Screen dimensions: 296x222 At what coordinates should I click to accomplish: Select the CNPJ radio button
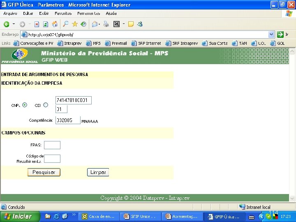(25, 105)
